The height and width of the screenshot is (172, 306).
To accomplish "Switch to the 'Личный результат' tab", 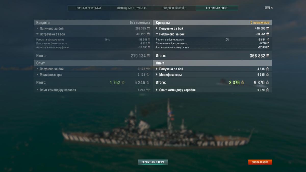I will click(x=89, y=8).
